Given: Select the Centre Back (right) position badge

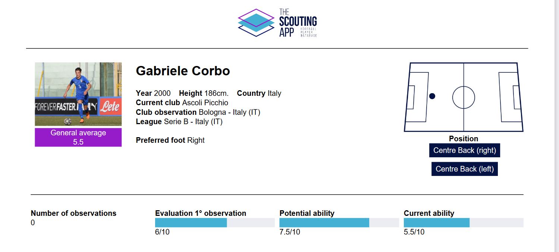Looking at the screenshot, I should coord(465,150).
